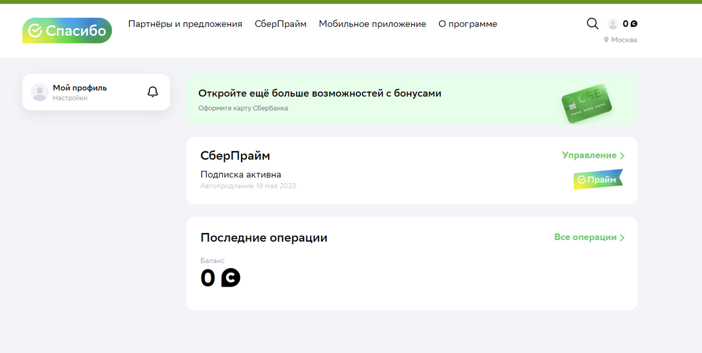Screen dimensions: 702x353
Task: Open the search magnifier icon
Action: pyautogui.click(x=592, y=24)
